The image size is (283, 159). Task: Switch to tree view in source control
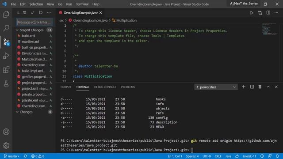click(x=25, y=12)
